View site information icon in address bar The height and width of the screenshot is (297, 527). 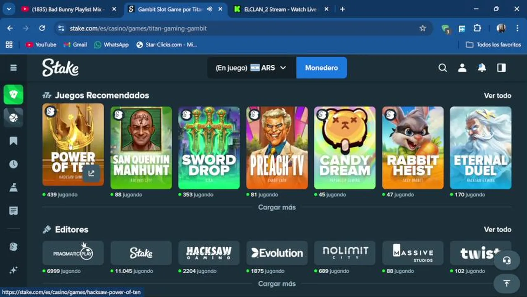(61, 28)
